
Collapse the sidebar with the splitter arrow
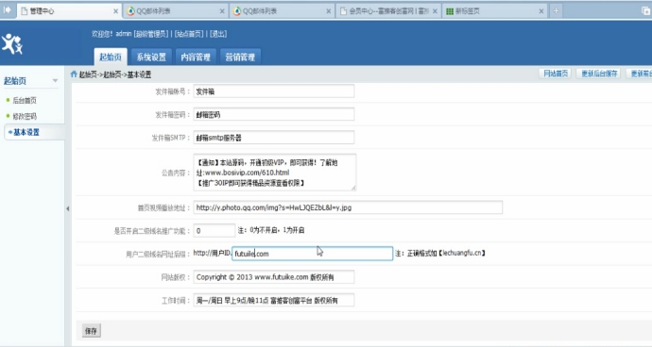click(67, 208)
